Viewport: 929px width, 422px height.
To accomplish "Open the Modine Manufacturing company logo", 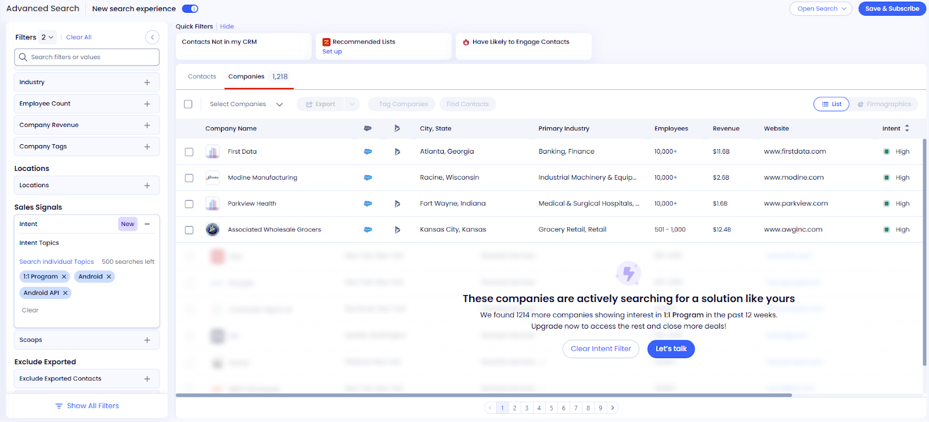I will click(x=213, y=177).
